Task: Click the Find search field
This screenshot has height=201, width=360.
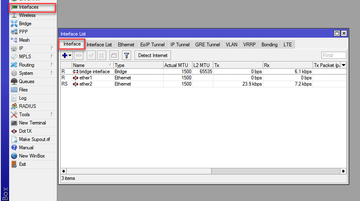Action: (x=333, y=55)
